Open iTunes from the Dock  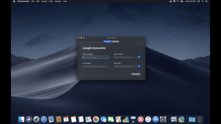(148, 119)
